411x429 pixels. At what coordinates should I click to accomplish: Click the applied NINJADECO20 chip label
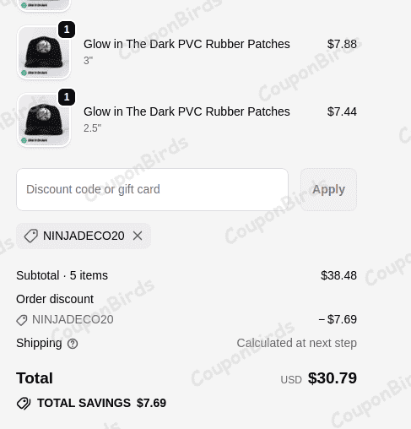tap(84, 236)
